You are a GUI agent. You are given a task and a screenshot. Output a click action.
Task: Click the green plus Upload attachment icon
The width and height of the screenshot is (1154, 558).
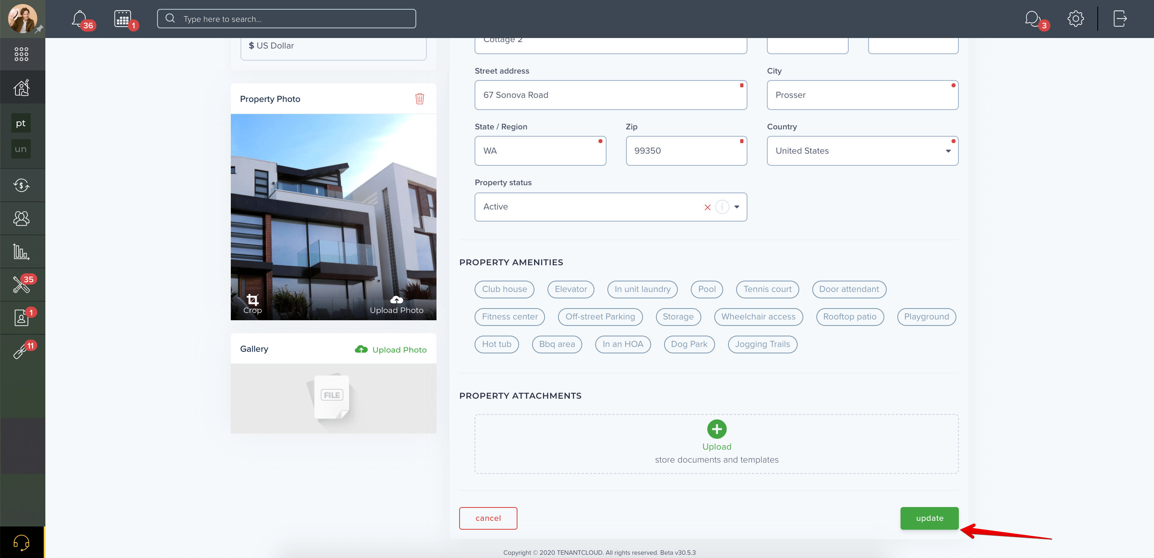(717, 429)
